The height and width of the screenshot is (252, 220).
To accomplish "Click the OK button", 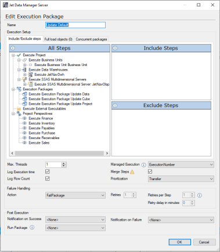I will [179, 242].
